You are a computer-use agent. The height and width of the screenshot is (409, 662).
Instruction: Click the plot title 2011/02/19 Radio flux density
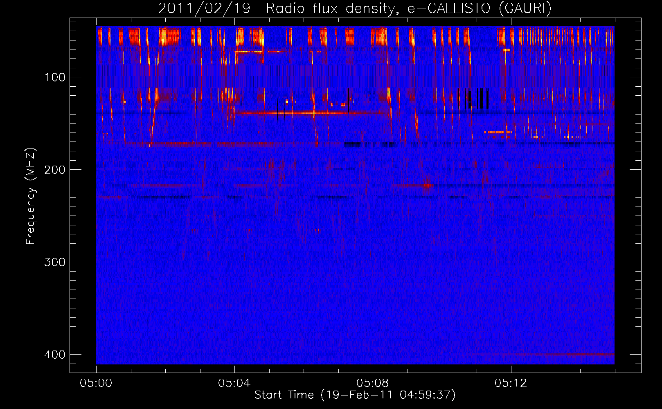(x=355, y=8)
